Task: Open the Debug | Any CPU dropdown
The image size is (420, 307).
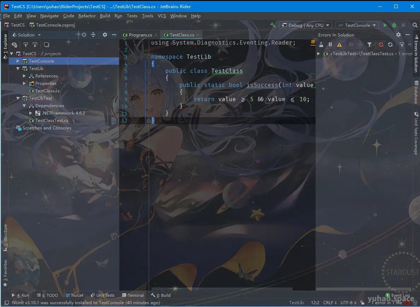Action: [305, 25]
